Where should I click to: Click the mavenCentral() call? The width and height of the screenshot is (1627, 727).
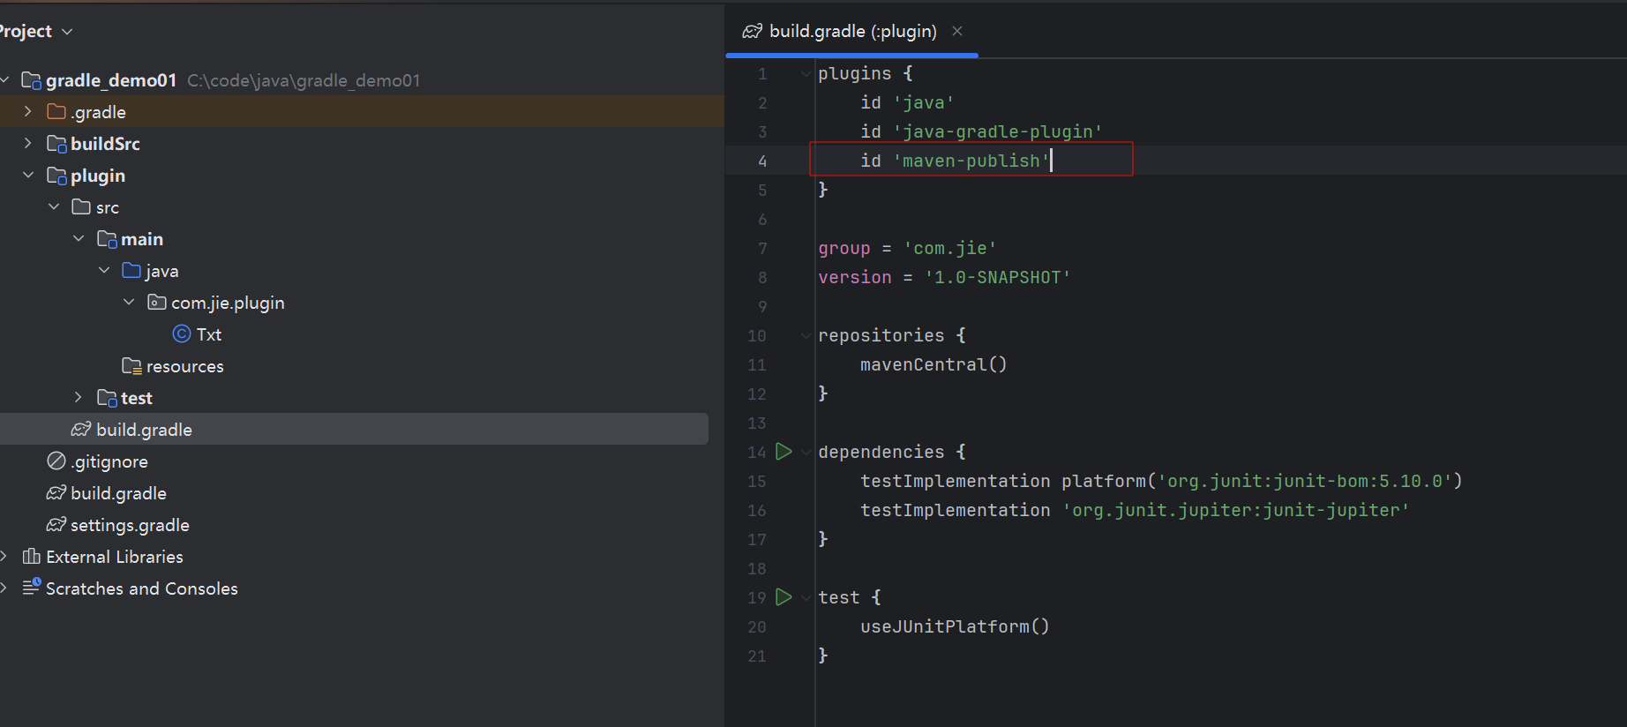click(933, 364)
